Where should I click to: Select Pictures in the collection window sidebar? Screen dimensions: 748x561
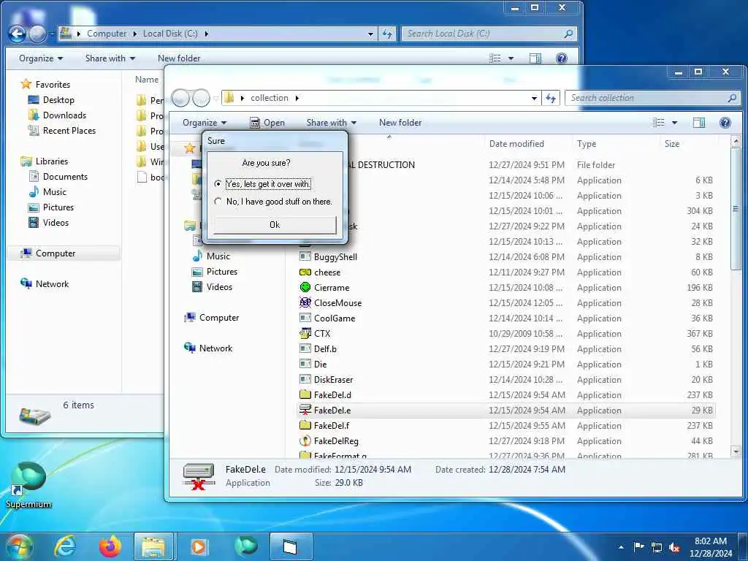(x=214, y=272)
